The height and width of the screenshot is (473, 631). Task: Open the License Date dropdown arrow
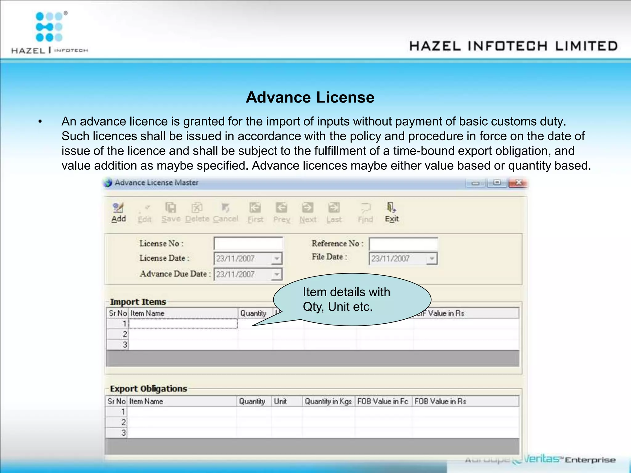tap(277, 258)
